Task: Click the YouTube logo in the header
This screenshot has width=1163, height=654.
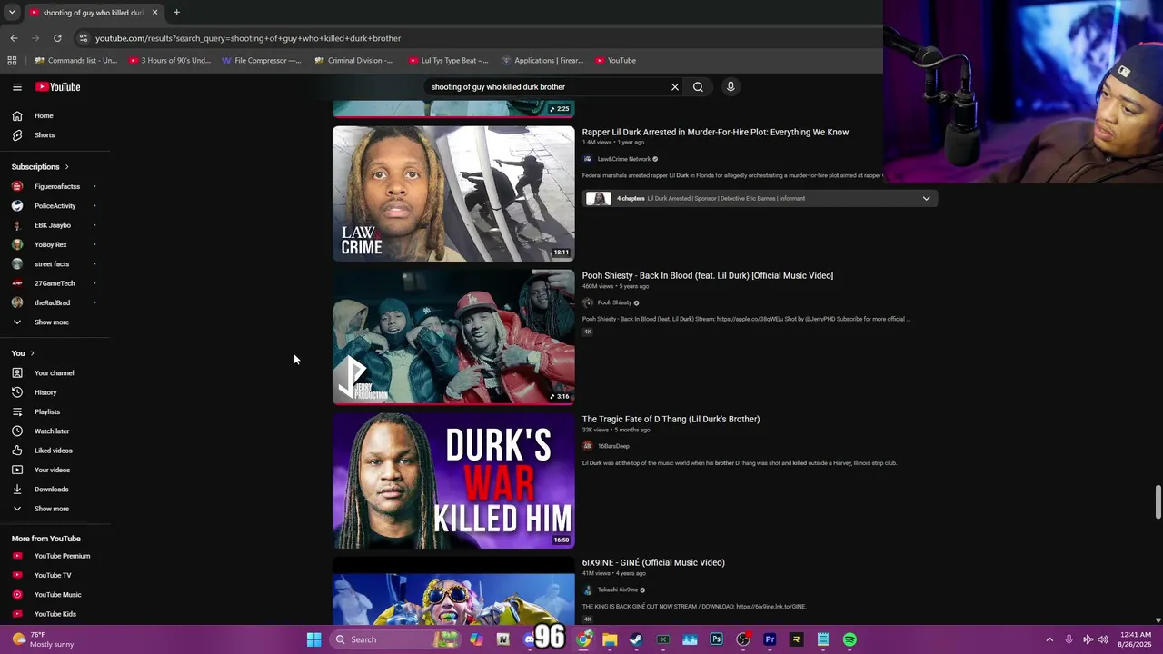Action: tap(58, 87)
